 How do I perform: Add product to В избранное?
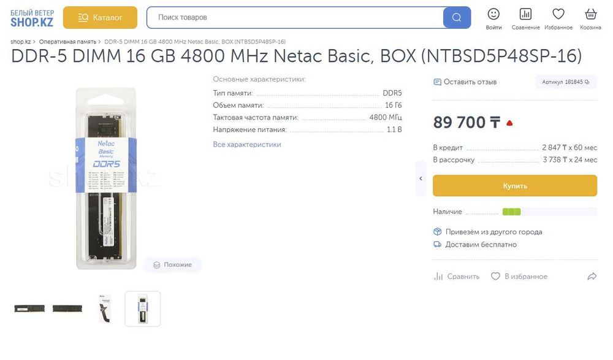[519, 276]
